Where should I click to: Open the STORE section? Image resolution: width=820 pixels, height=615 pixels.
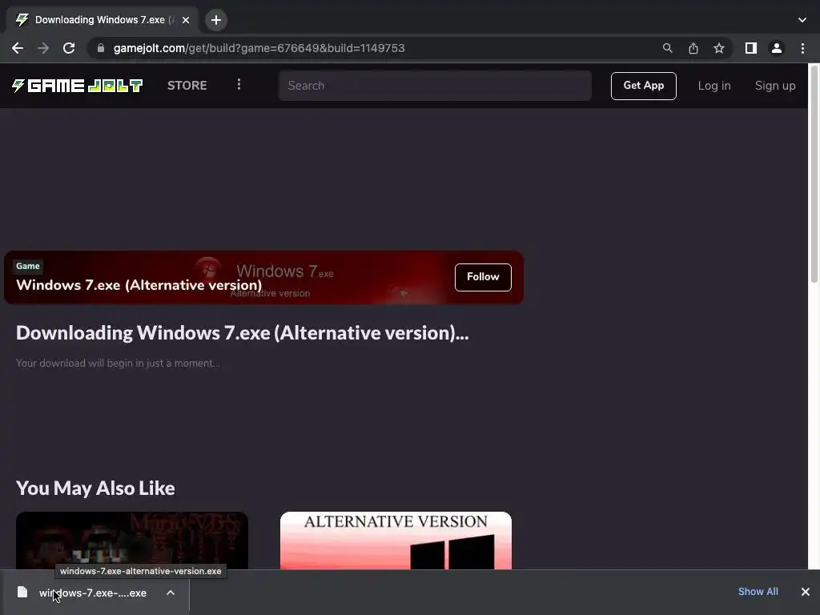tap(187, 85)
